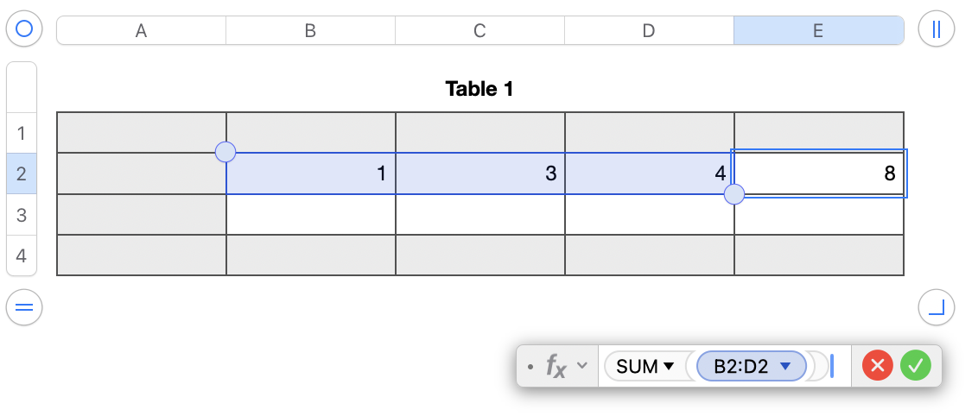Select column C header
Image resolution: width=978 pixels, height=416 pixels.
pyautogui.click(x=479, y=31)
